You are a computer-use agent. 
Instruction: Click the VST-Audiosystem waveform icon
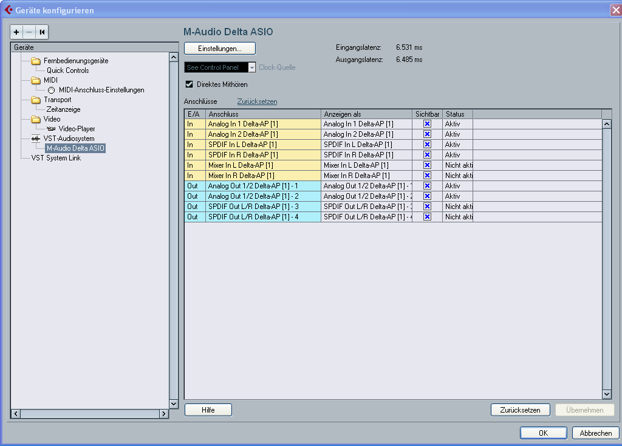36,139
